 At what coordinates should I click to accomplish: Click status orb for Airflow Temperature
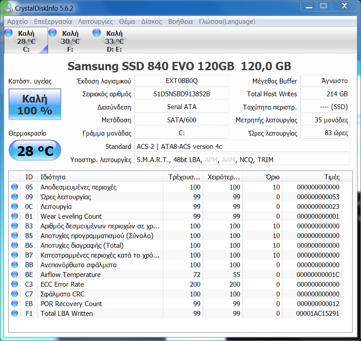(15, 274)
